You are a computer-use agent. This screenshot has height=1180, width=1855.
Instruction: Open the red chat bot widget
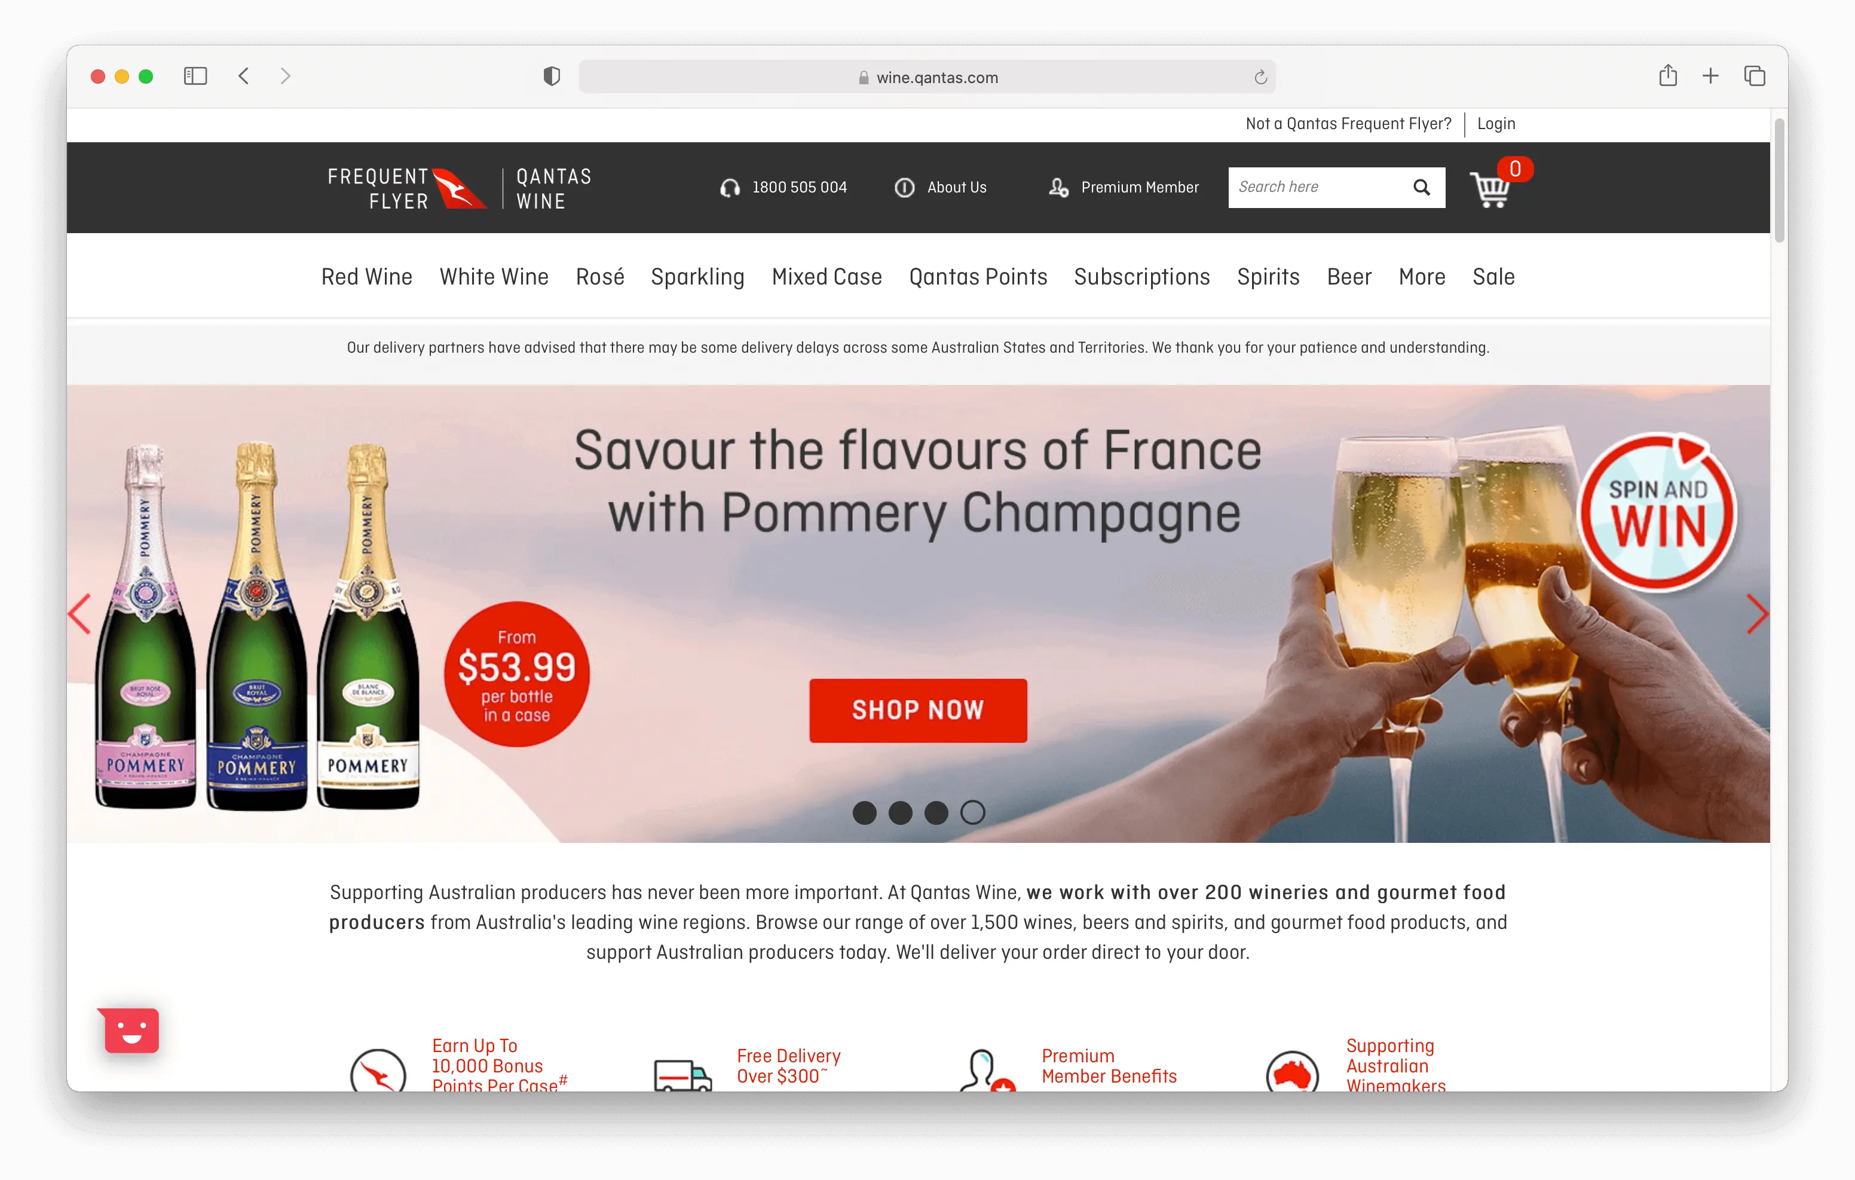130,1030
